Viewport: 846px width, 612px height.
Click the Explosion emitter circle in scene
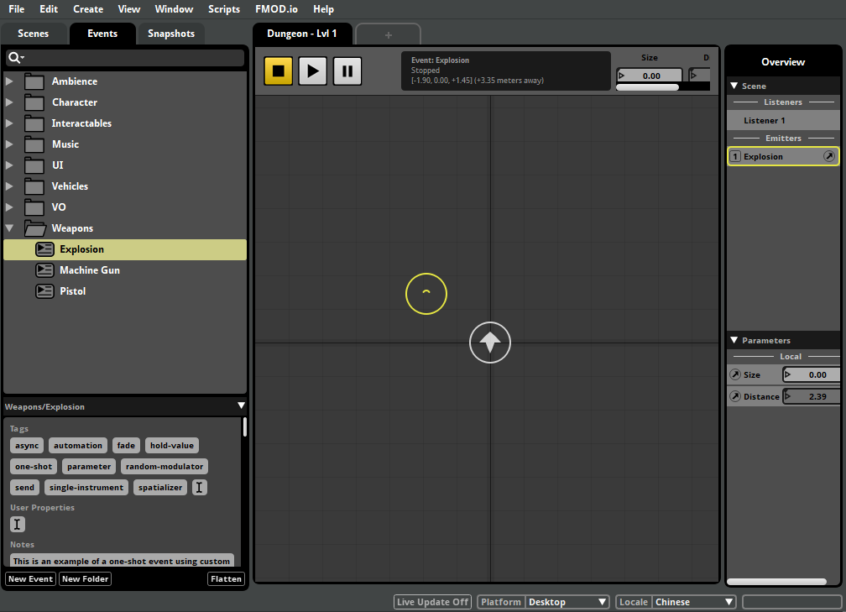426,293
